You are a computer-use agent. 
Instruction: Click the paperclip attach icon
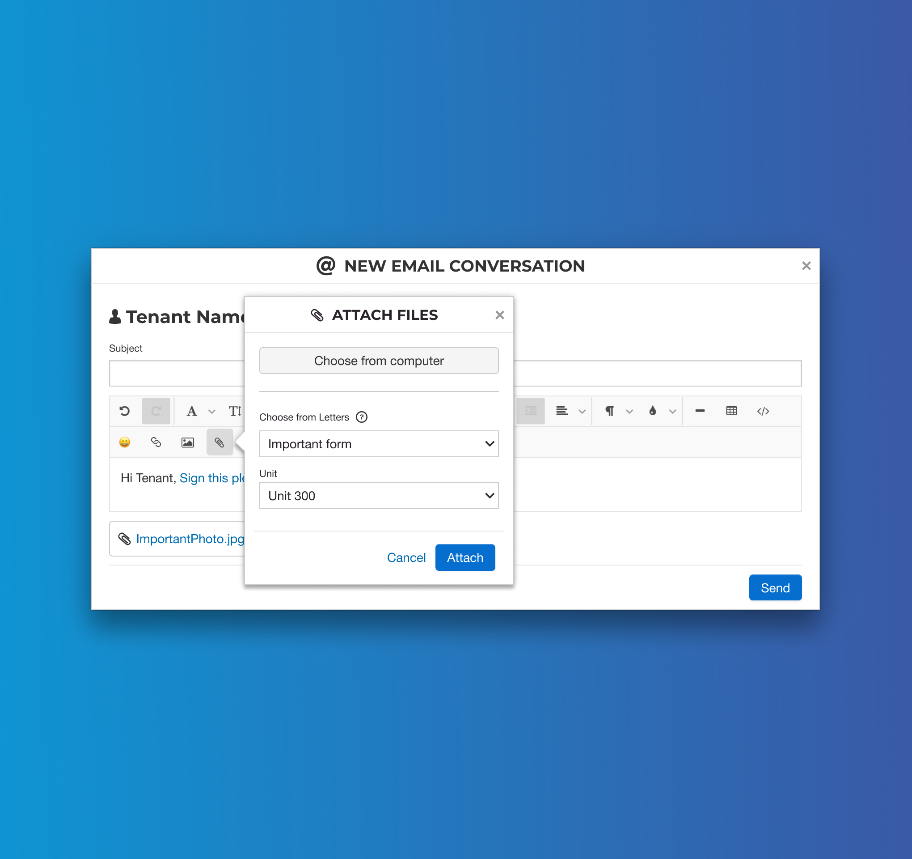[x=220, y=442]
